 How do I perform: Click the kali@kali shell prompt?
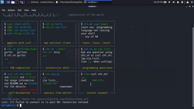click(x=10, y=105)
